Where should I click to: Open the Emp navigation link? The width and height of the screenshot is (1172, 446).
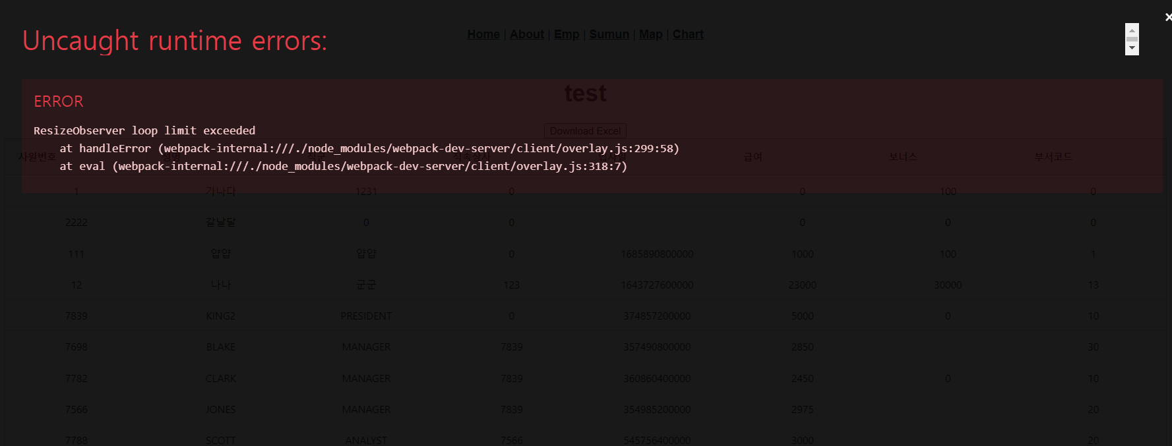coord(567,34)
